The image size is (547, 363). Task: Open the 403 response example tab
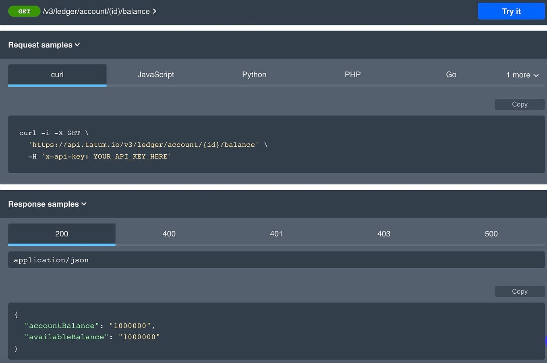pyautogui.click(x=383, y=234)
